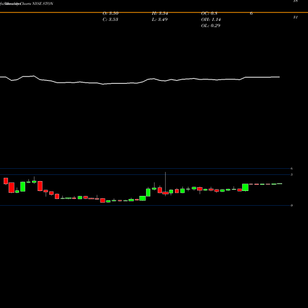
Task: Click the high value H: 3.54
Action: [160, 14]
